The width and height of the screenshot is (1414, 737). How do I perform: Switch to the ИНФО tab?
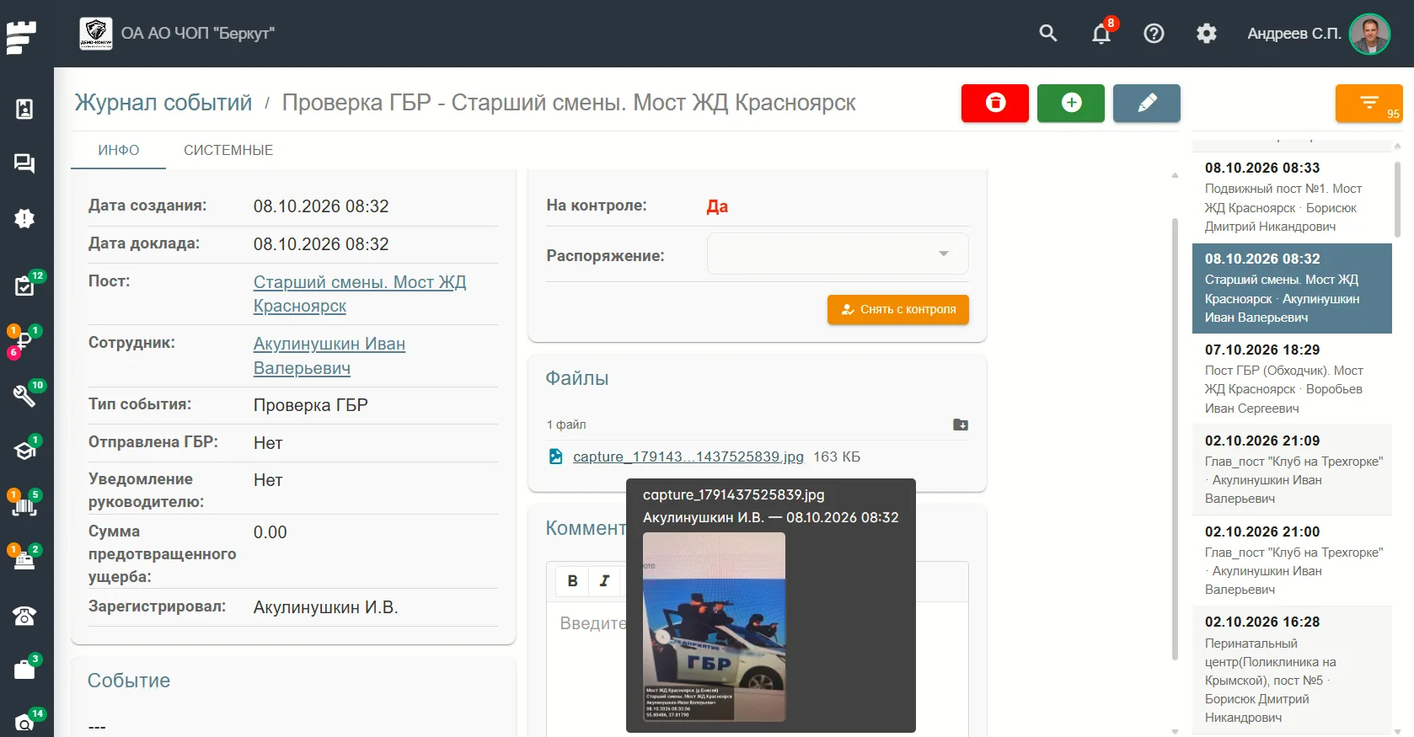click(x=119, y=150)
